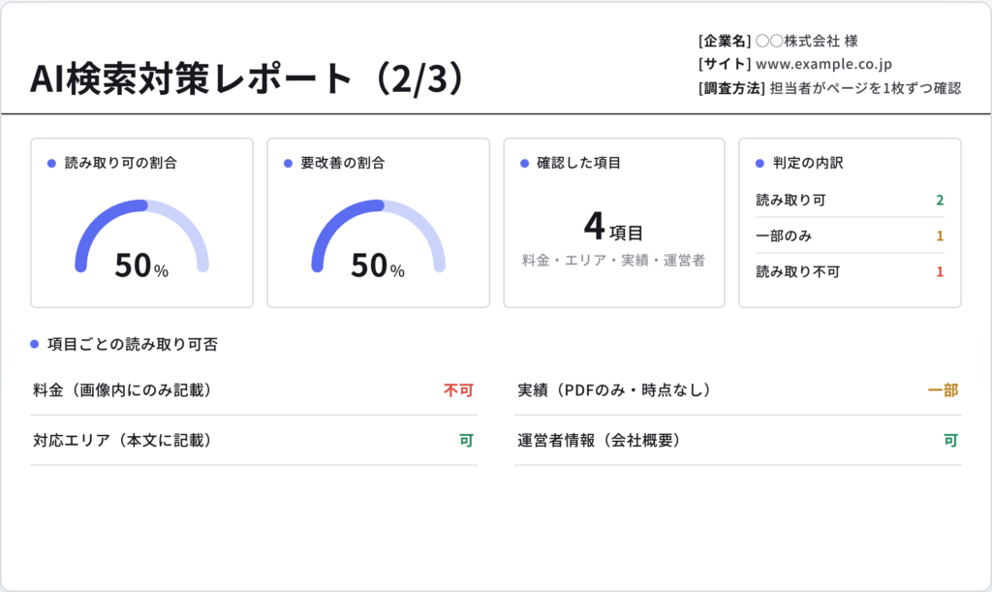Select the 運営者情報（会社概要） row
This screenshot has width=992, height=592.
(x=738, y=440)
